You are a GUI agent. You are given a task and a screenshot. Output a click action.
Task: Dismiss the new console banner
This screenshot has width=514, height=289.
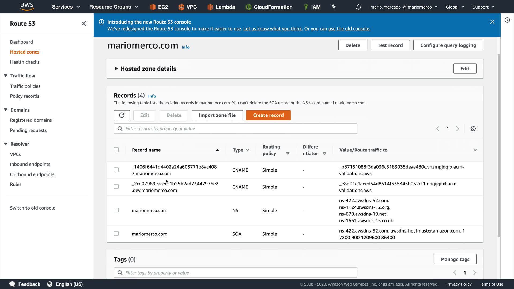[x=492, y=22]
